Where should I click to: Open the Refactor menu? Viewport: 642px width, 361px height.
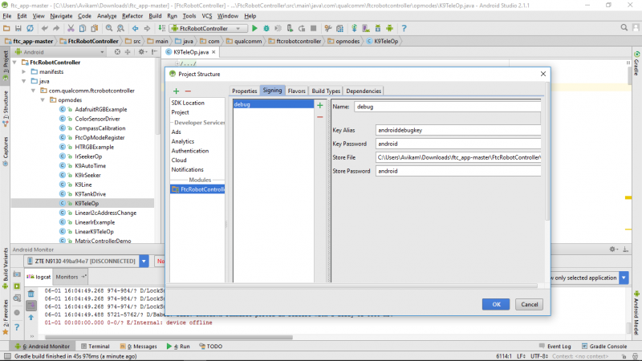(133, 15)
